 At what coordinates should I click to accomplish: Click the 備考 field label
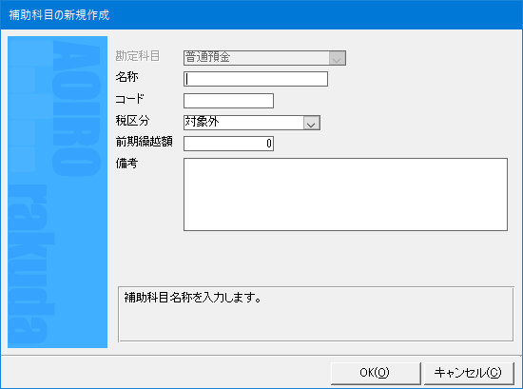click(126, 164)
